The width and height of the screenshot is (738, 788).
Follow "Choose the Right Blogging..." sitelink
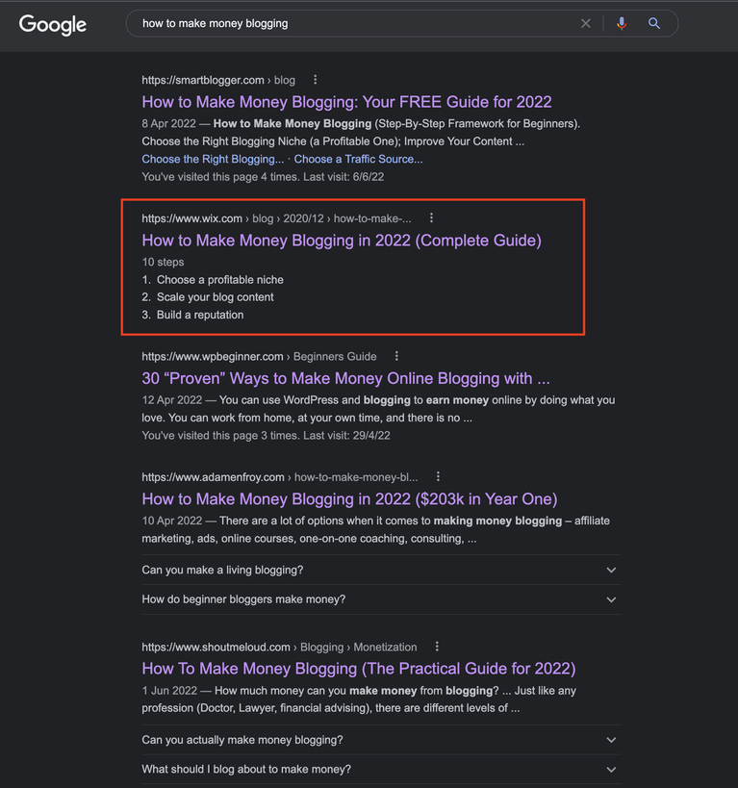(213, 160)
